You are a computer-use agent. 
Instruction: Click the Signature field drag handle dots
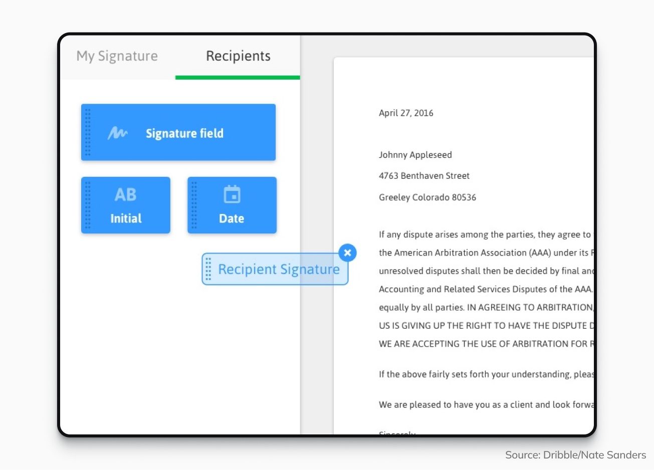point(88,133)
